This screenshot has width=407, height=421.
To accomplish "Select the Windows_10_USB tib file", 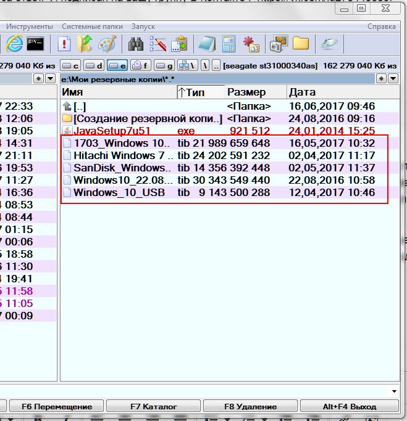I will click(230, 192).
